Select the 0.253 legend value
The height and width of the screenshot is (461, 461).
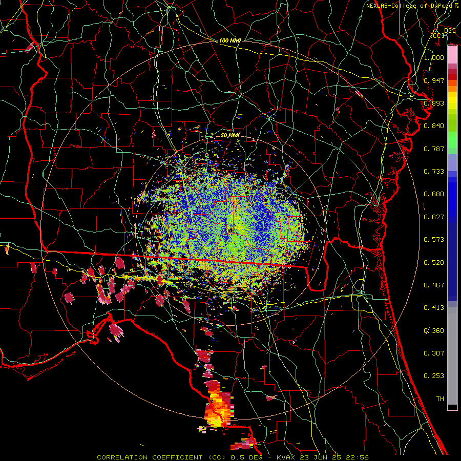(x=434, y=376)
